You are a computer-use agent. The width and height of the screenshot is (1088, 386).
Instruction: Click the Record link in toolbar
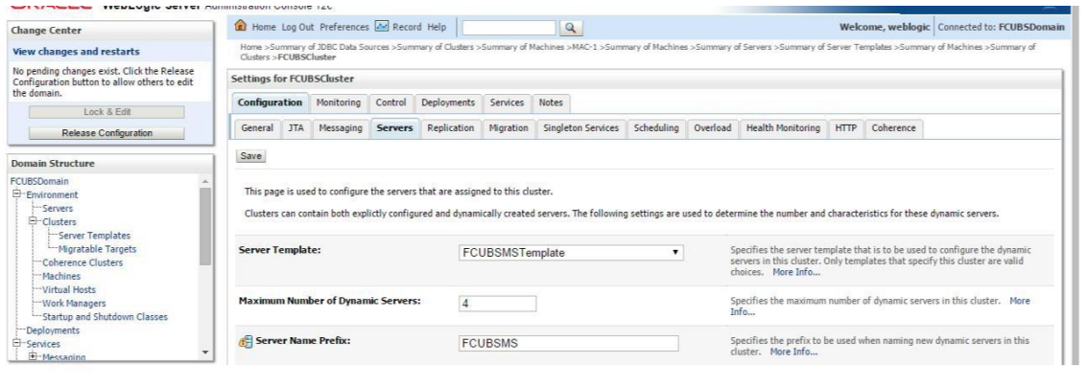407,27
